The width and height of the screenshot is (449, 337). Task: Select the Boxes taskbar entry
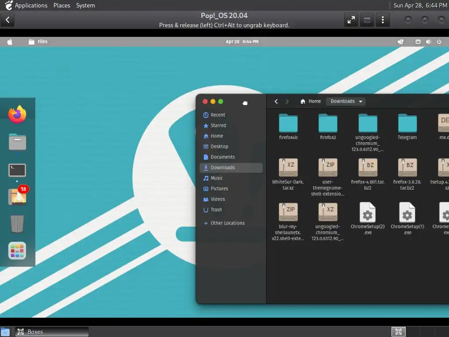coord(52,332)
